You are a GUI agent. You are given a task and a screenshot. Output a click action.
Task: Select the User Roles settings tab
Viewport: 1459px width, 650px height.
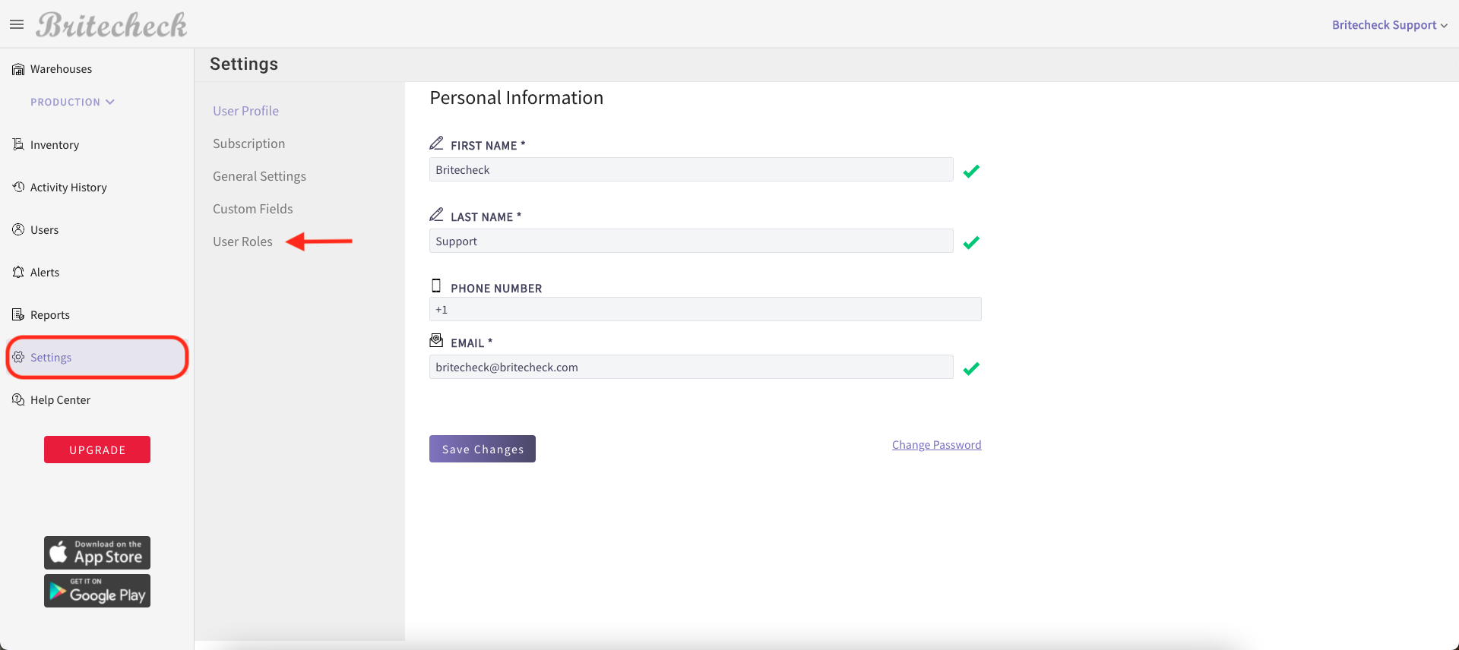coord(242,241)
